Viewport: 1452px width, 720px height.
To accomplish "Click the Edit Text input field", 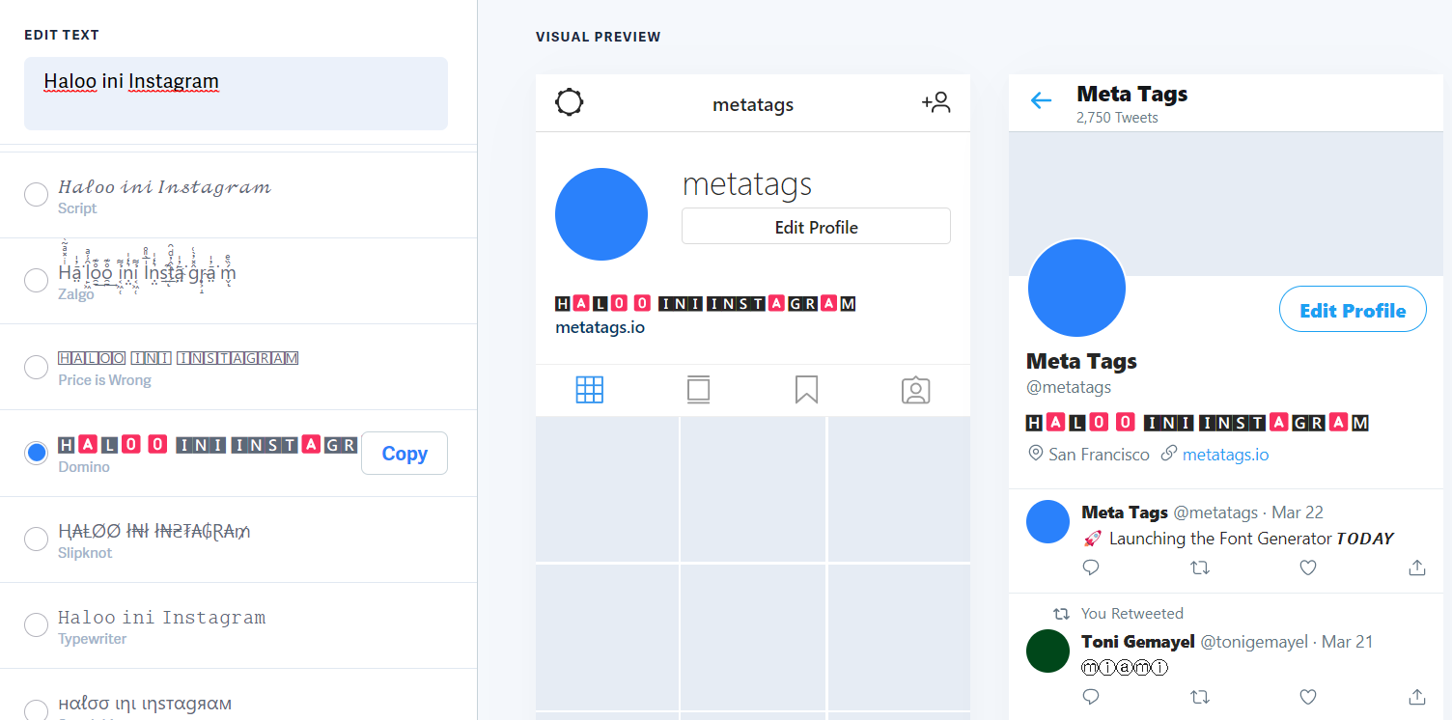I will 236,93.
